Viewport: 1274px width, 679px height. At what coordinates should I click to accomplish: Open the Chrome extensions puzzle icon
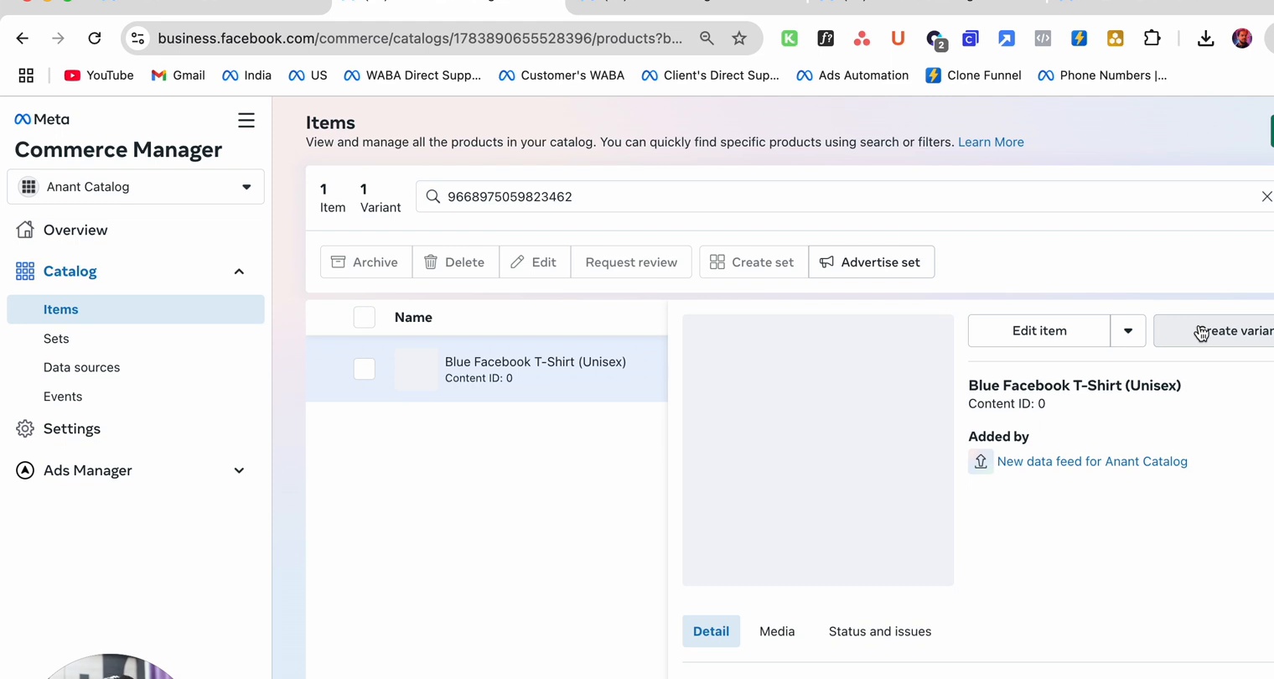click(x=1152, y=39)
